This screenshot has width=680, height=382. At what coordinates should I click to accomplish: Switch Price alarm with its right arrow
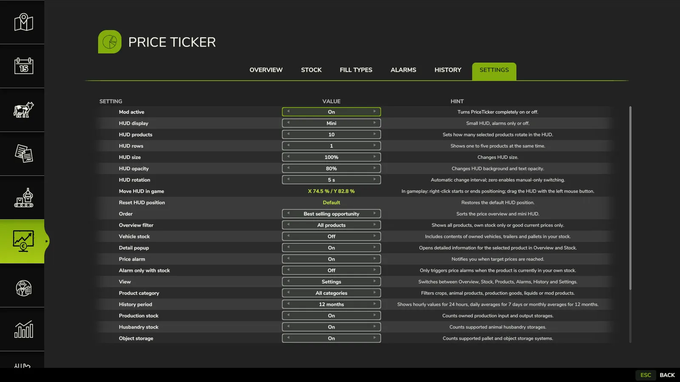pos(374,259)
